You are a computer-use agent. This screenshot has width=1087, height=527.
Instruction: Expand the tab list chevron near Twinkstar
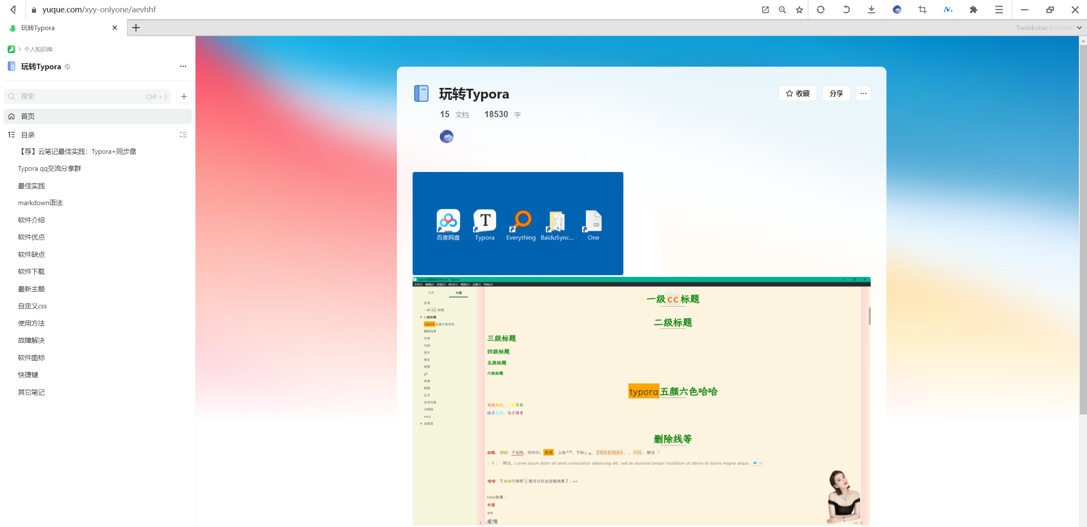1079,28
